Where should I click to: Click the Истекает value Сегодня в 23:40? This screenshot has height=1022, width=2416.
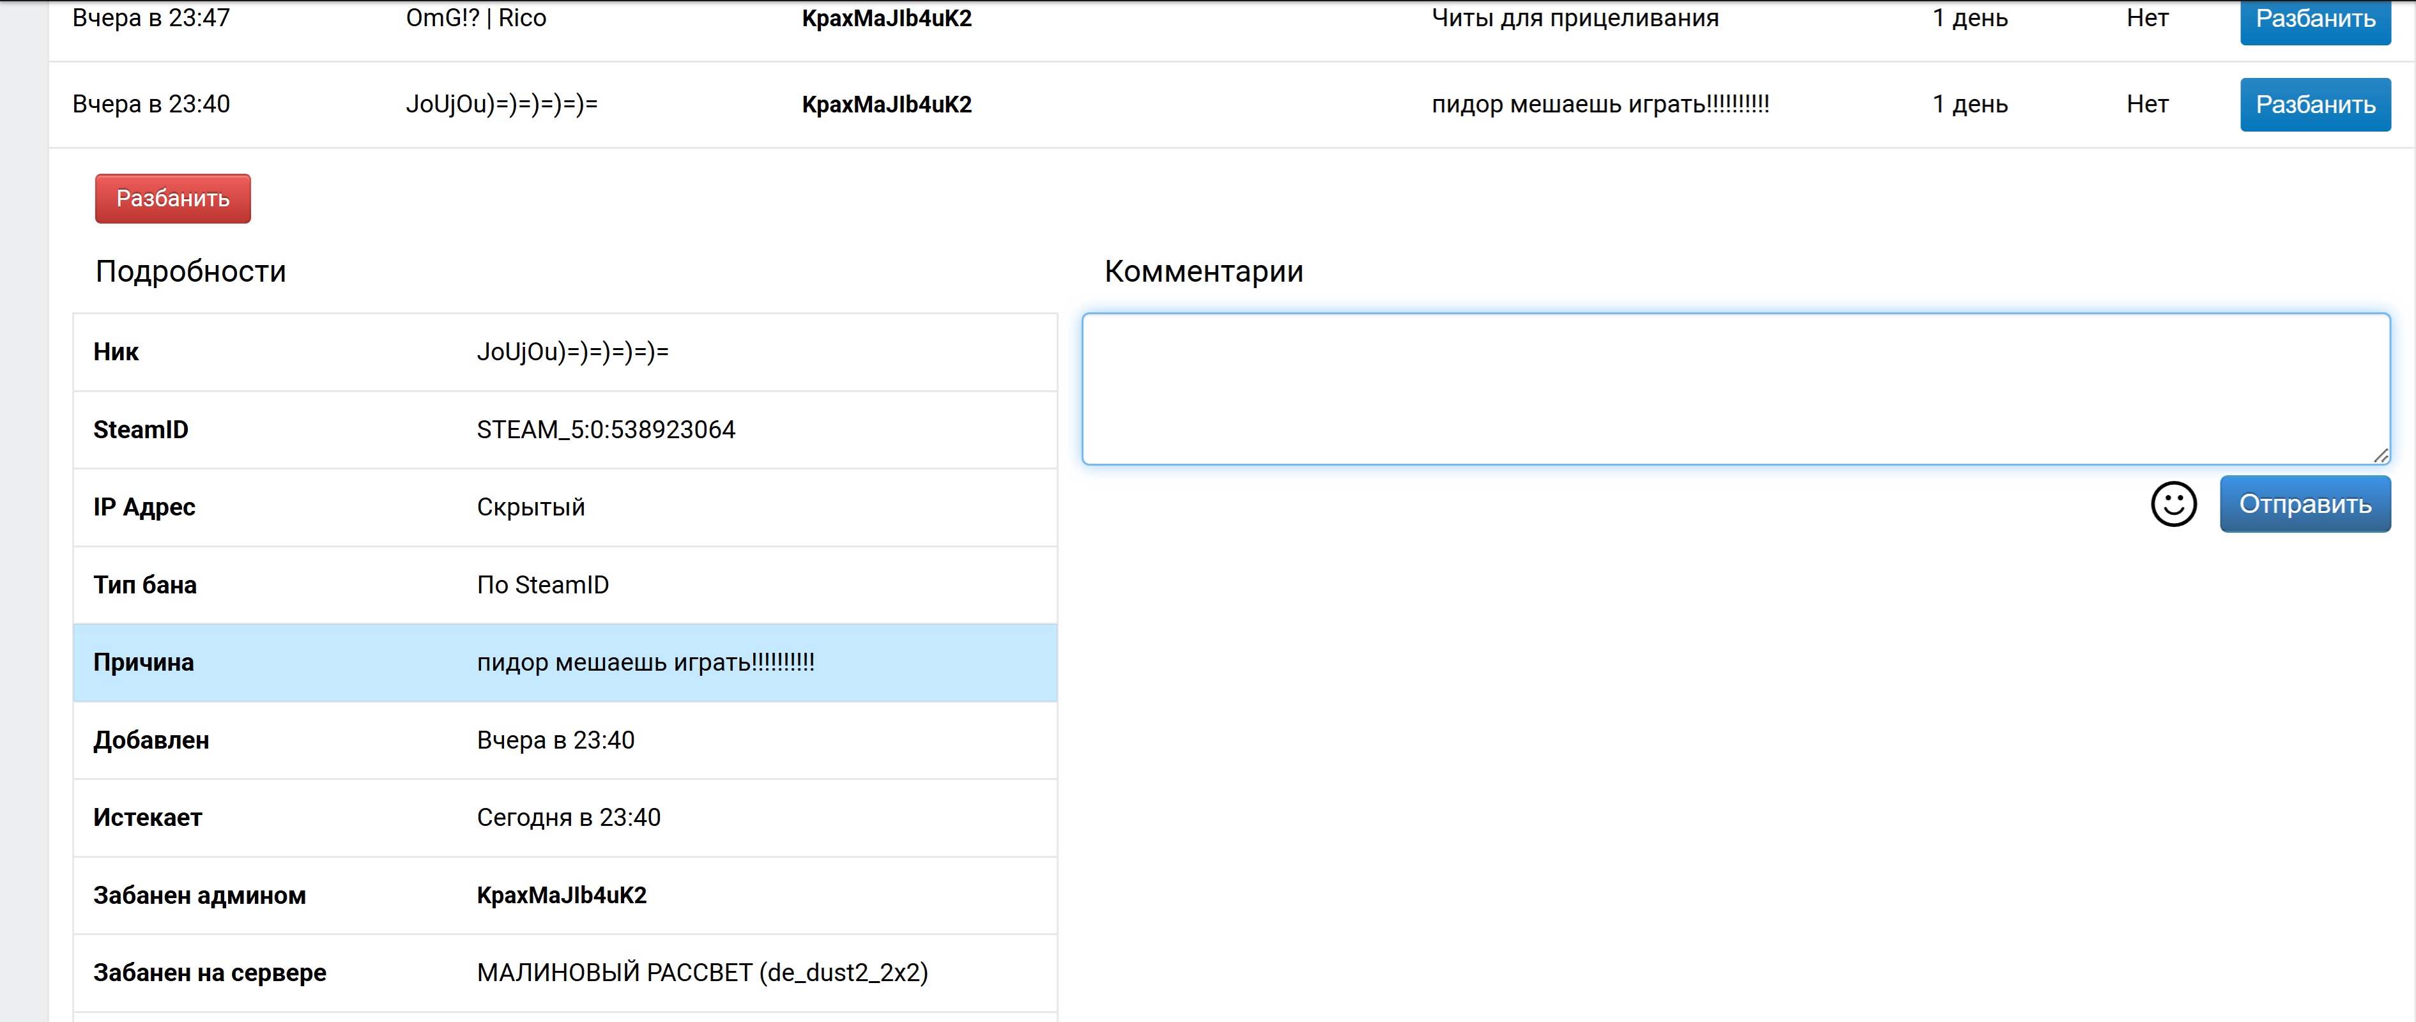pos(567,818)
